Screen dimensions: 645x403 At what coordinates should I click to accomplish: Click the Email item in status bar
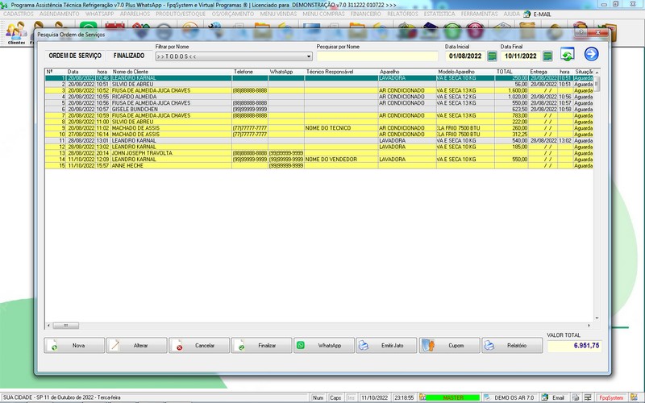pyautogui.click(x=558, y=397)
